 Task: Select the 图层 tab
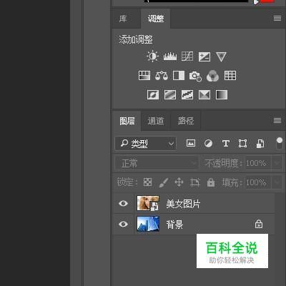(127, 121)
